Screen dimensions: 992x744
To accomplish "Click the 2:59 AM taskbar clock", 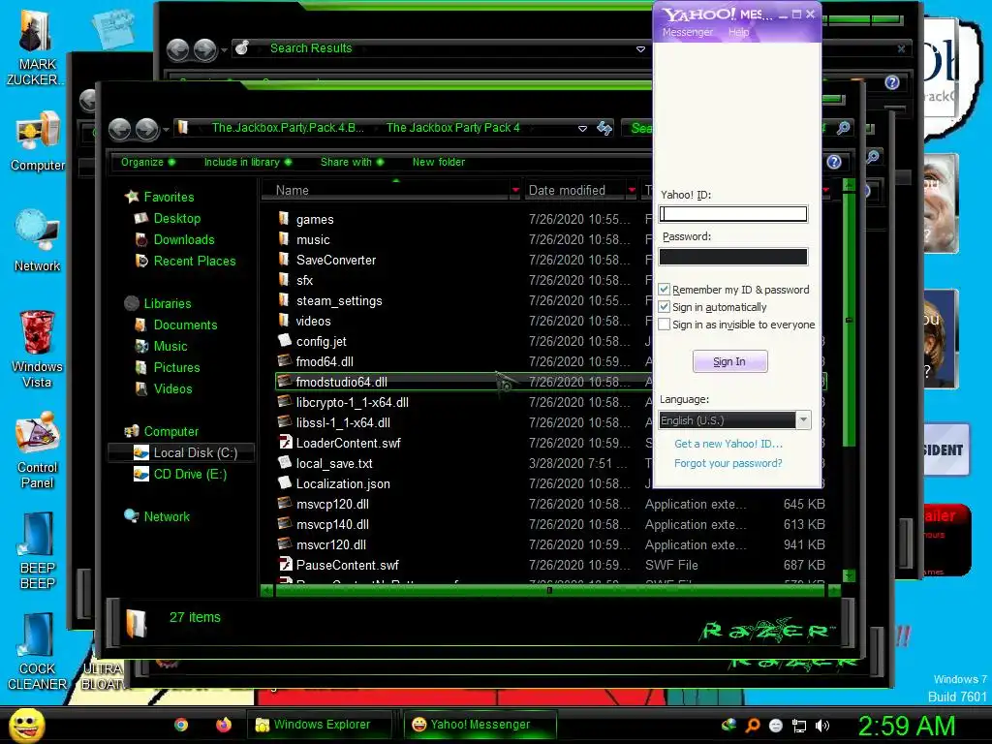I will [906, 726].
